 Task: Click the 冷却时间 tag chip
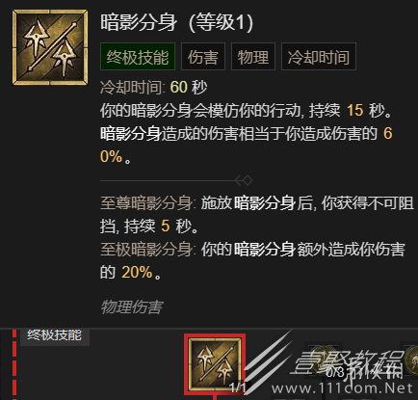pos(319,57)
